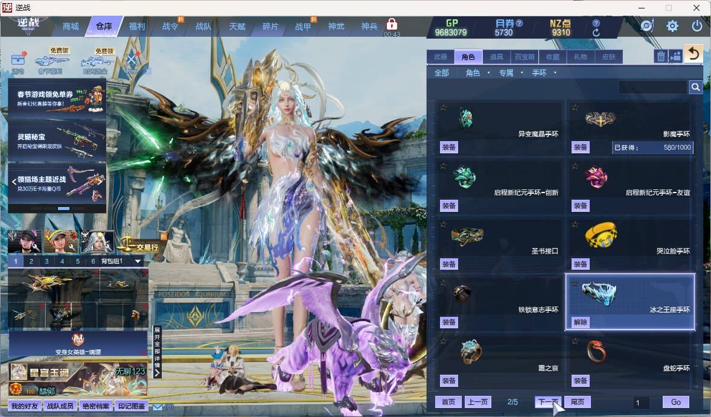
Task: Unequip 冰之王座手环 with 解除 button
Action: [581, 322]
